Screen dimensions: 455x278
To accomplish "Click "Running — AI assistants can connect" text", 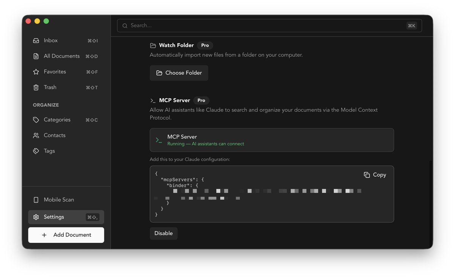I will 206,144.
